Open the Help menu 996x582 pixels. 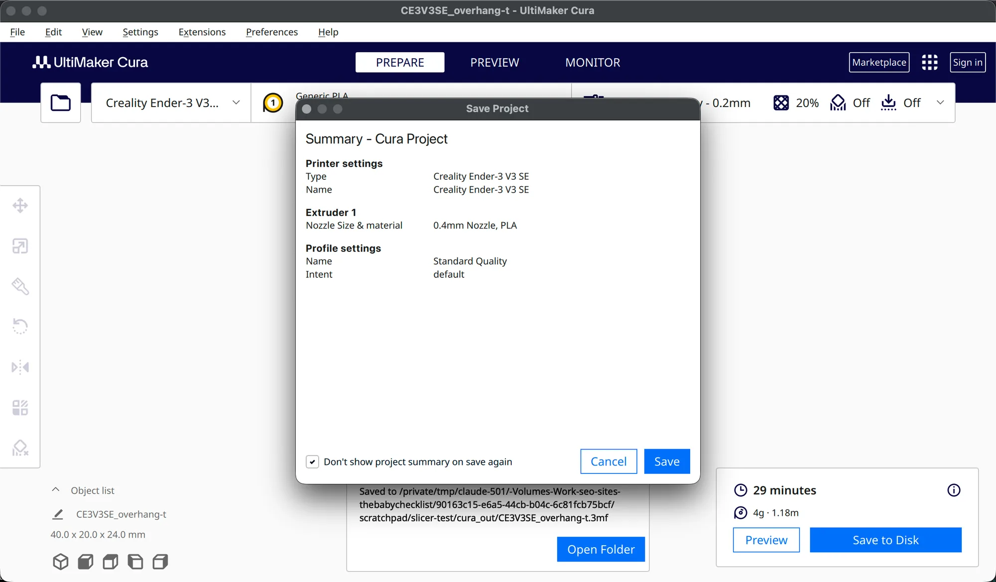point(328,32)
